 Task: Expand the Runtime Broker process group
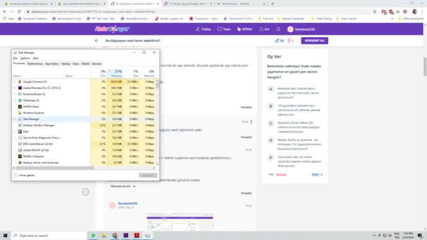(x=14, y=94)
